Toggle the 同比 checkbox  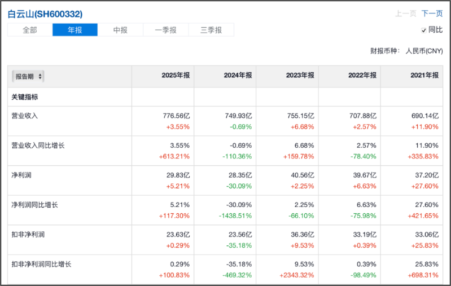coord(424,30)
